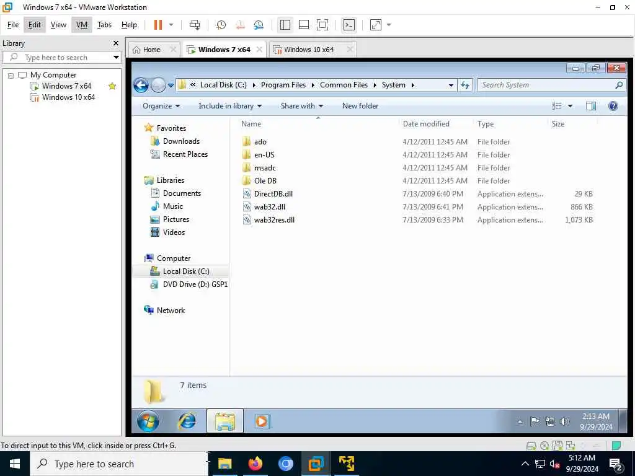635x476 pixels.
Task: Open the snapshot manager icon
Action: click(259, 25)
